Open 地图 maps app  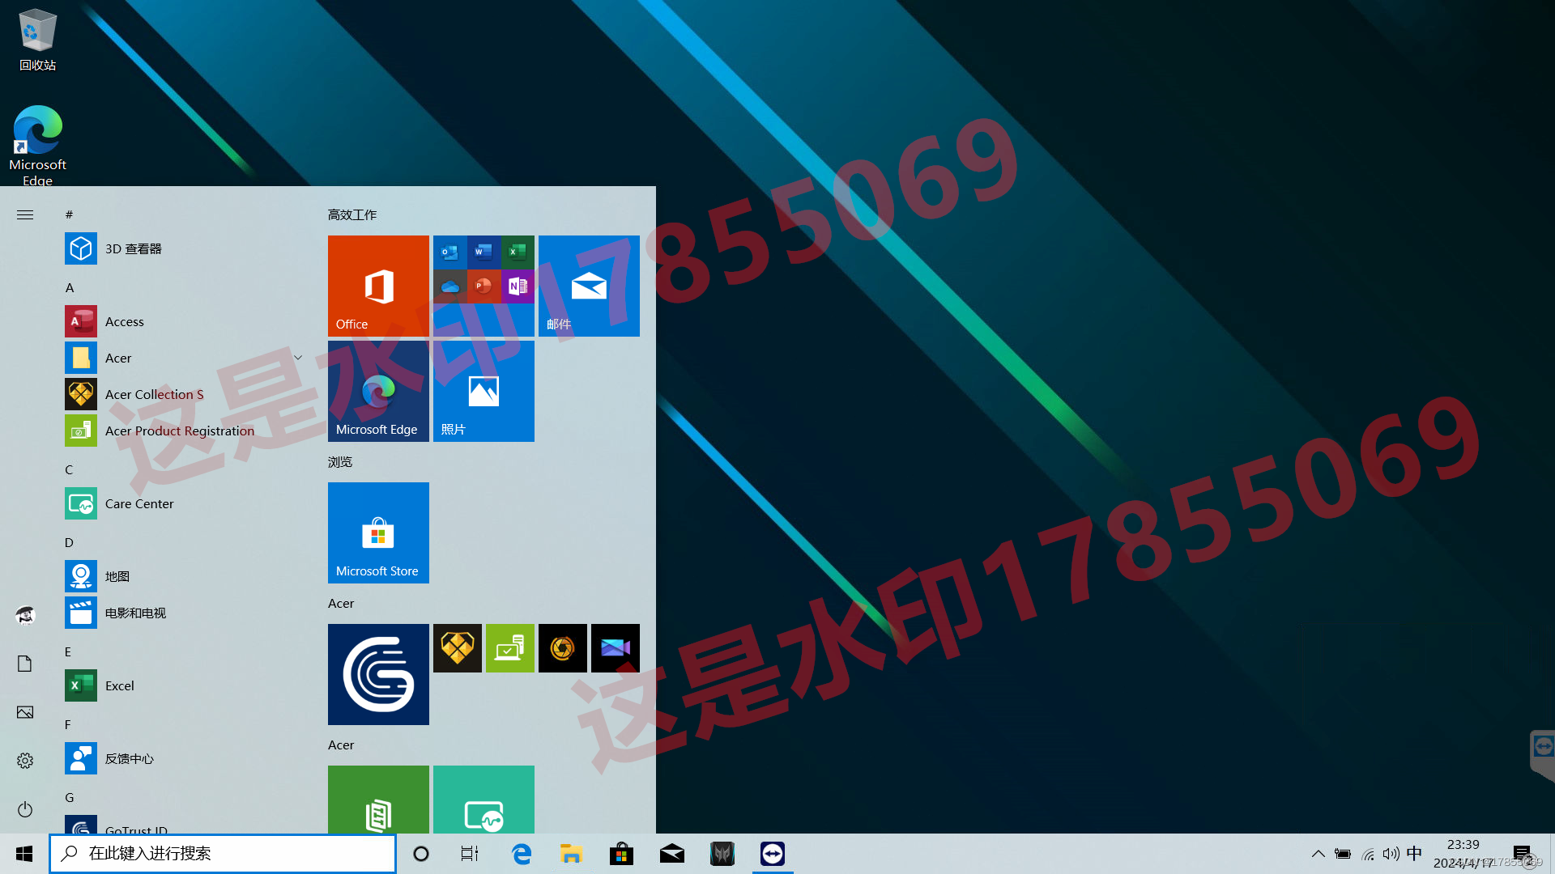click(186, 576)
